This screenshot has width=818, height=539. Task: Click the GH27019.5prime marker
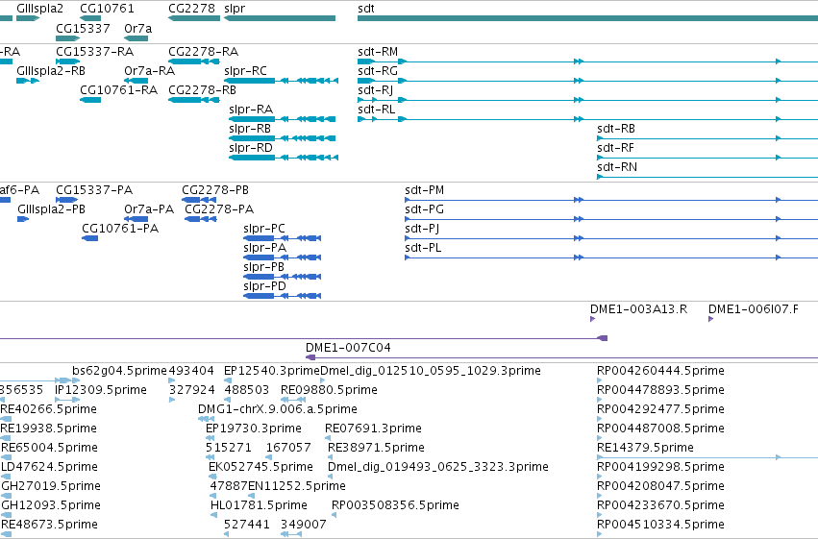click(x=7, y=497)
